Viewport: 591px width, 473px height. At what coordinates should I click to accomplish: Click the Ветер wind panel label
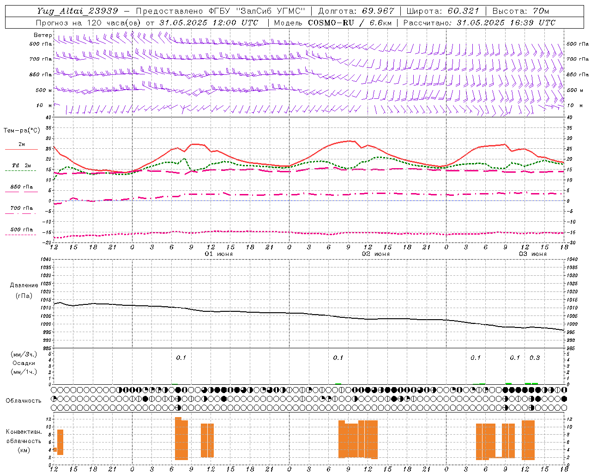tap(43, 35)
